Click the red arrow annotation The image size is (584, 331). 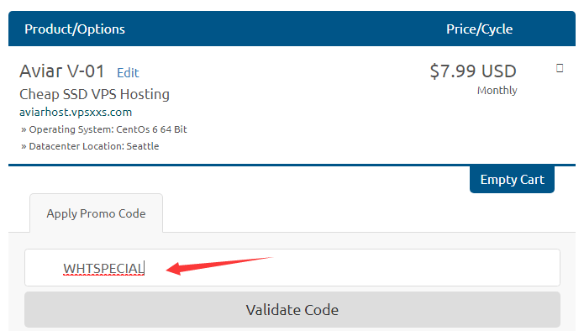click(x=219, y=265)
